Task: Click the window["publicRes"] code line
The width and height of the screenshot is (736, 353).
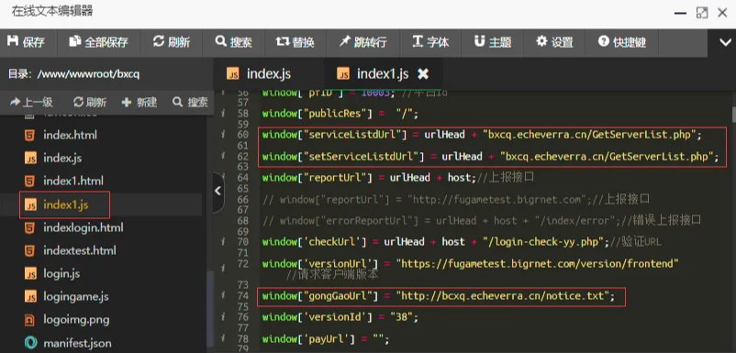Action: pyautogui.click(x=340, y=114)
